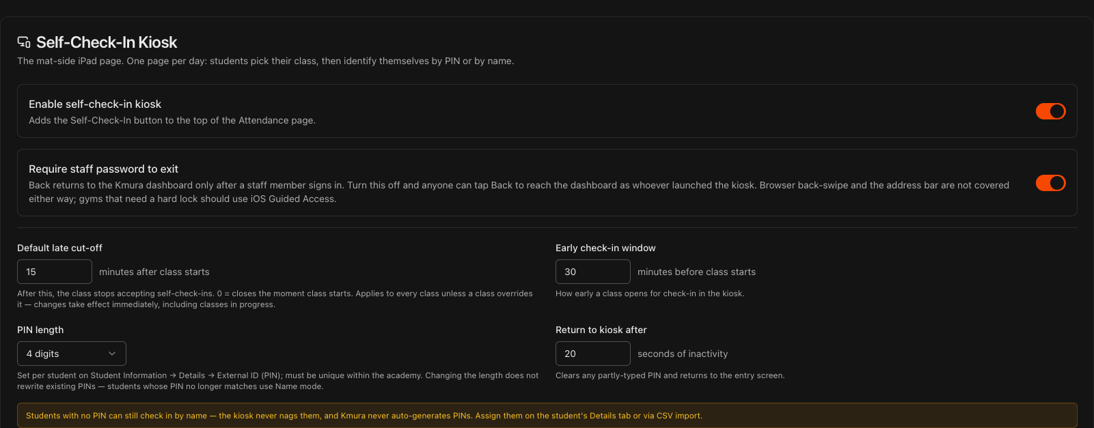Viewport: 1094px width, 428px height.
Task: Click the mat-side iPad page description text
Action: point(266,61)
